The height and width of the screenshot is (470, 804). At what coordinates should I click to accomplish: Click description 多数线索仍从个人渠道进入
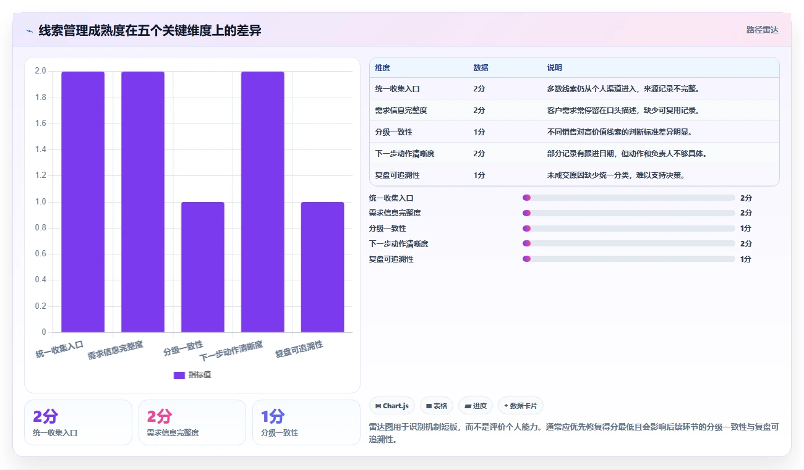[623, 88]
